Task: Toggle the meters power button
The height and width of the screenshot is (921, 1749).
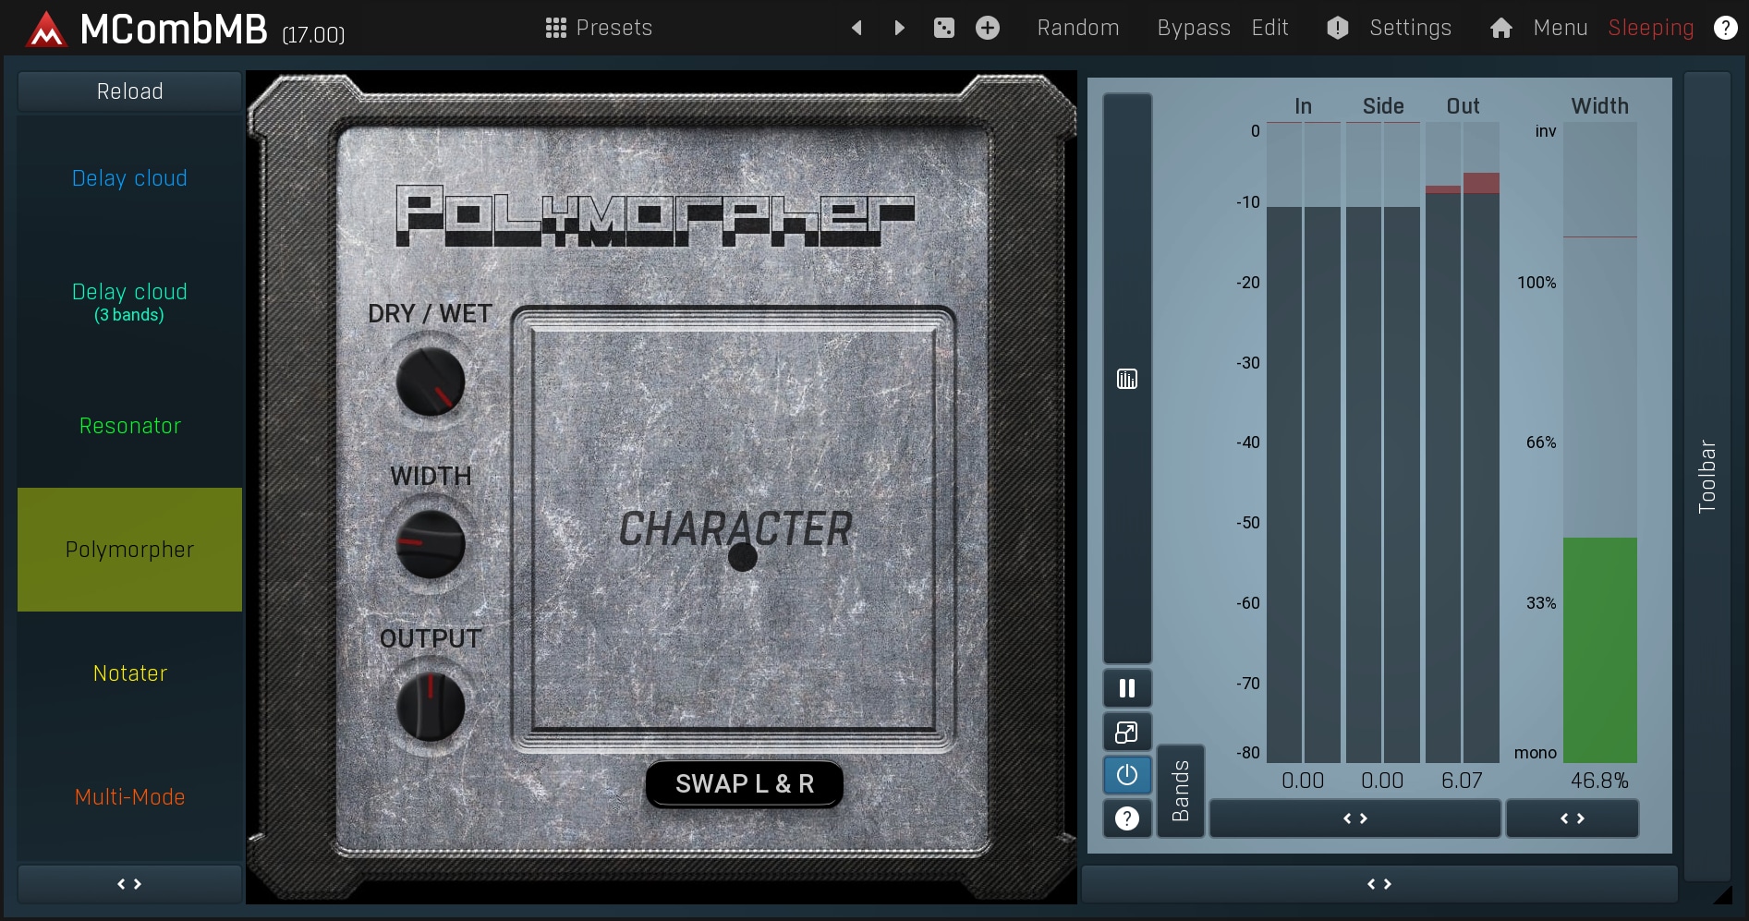Action: click(x=1126, y=775)
